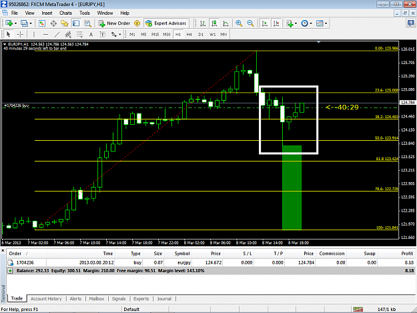The height and width of the screenshot is (313, 417).
Task: Close the Terminal panel with x
Action: [3, 250]
